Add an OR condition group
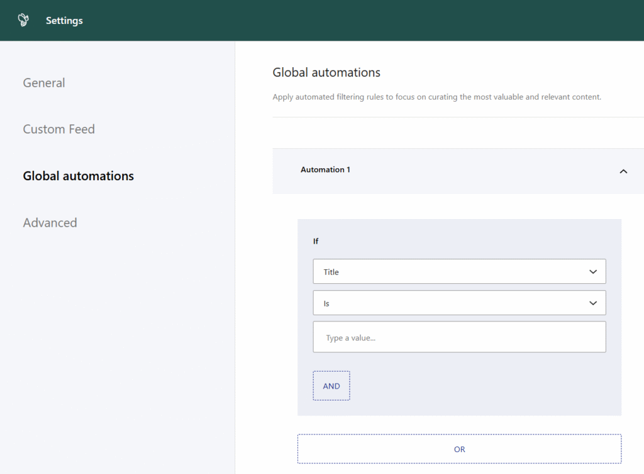This screenshot has height=474, width=644. pos(459,449)
